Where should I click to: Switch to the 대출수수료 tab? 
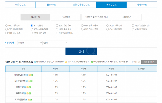[x=51, y=5]
